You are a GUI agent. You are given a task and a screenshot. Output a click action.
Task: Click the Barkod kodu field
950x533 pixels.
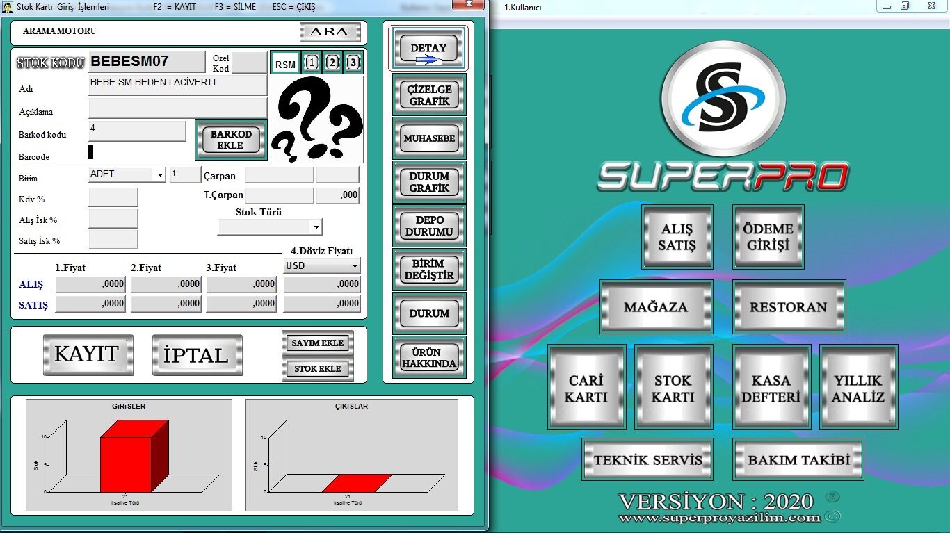(x=137, y=131)
